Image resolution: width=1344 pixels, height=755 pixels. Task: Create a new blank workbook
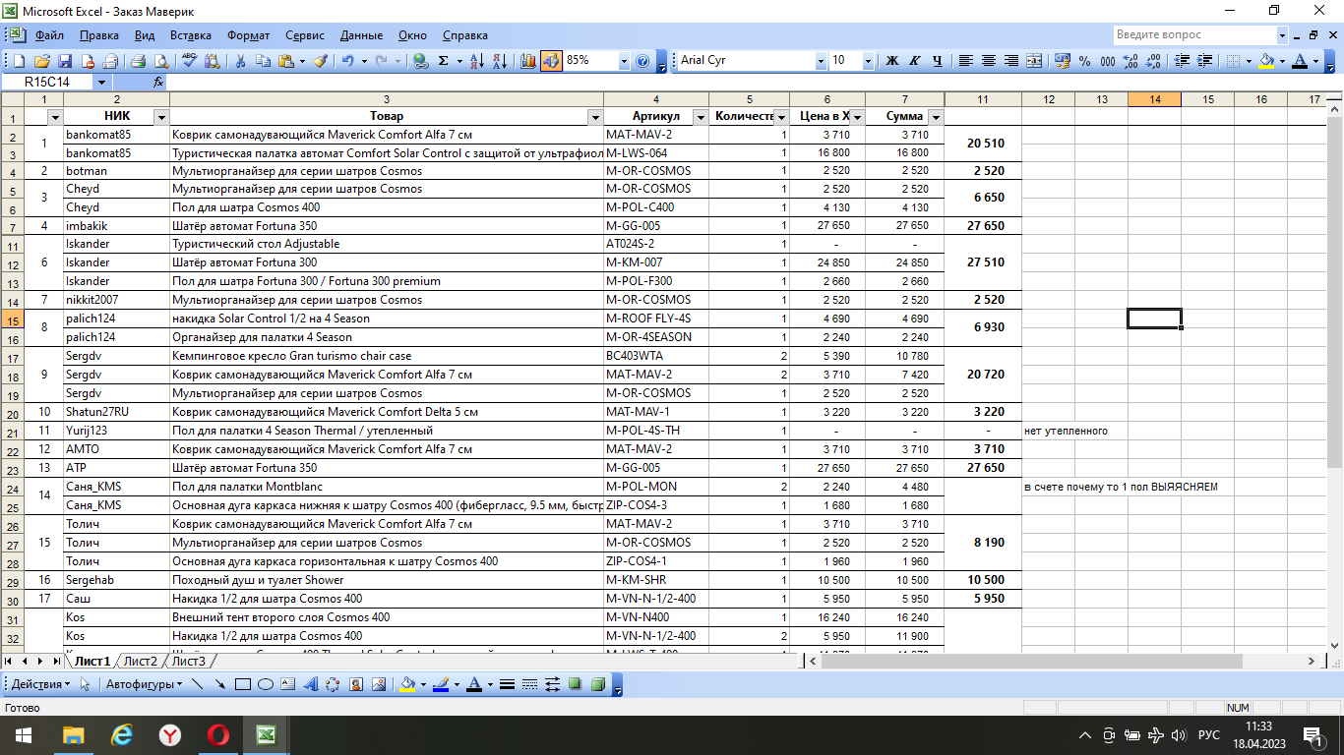pos(19,61)
